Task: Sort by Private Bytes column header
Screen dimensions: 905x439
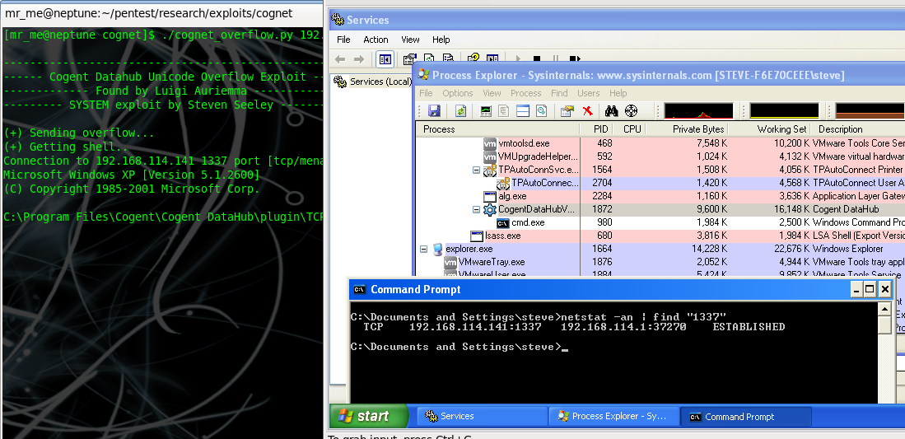Action: click(x=687, y=128)
